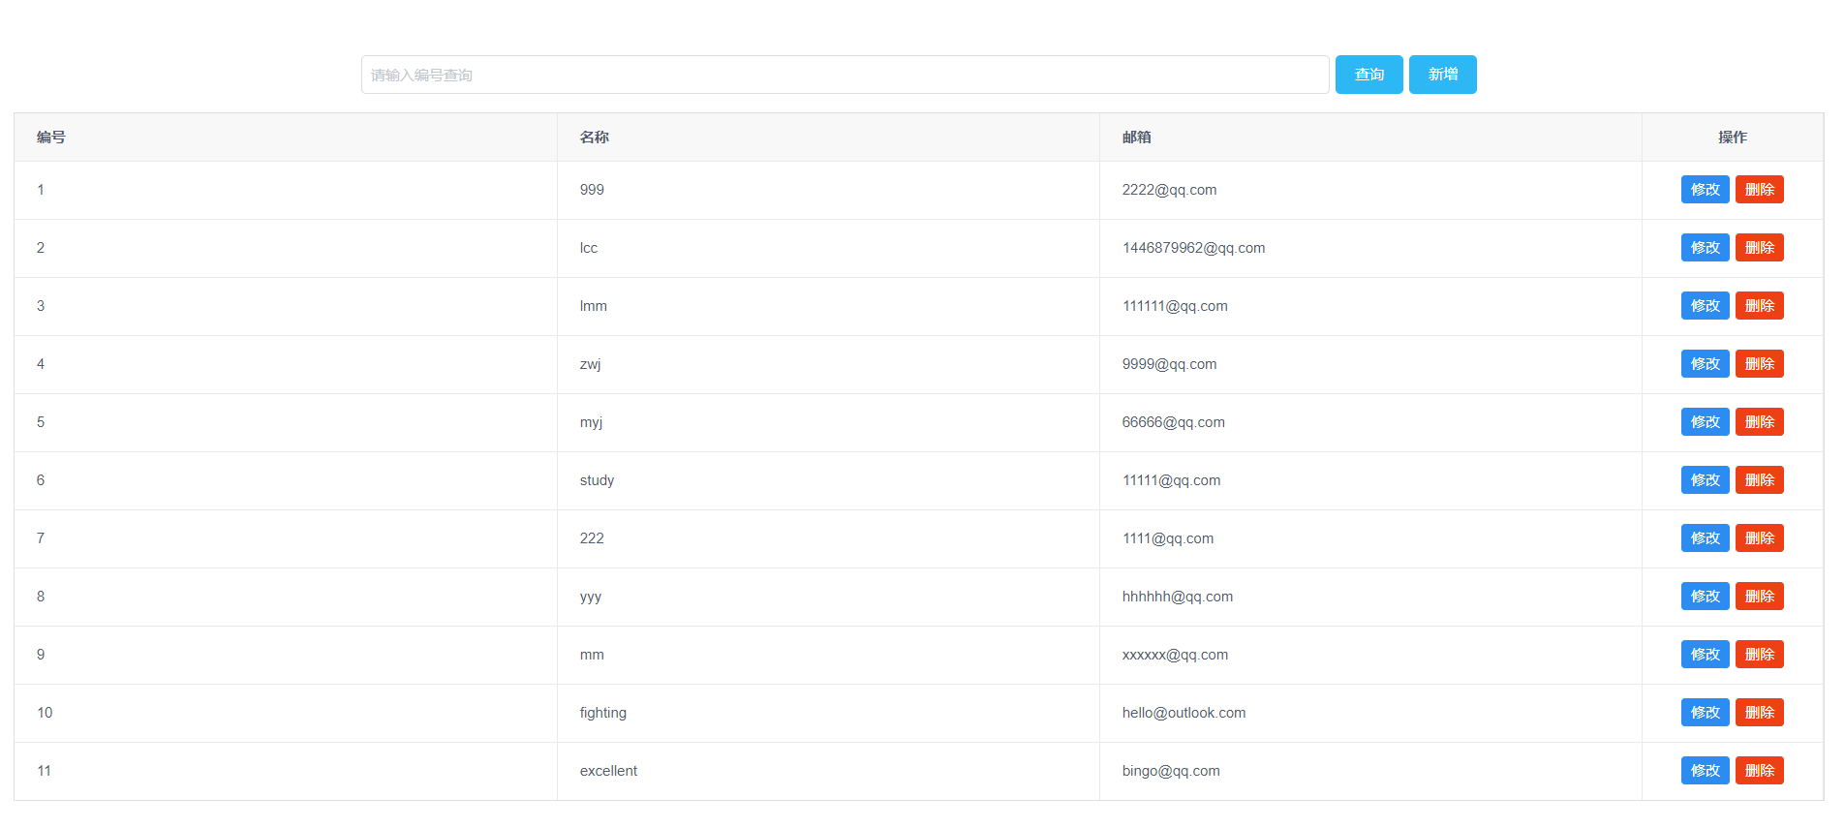Click 删除 for row 999
The height and width of the screenshot is (828, 1845).
(x=1759, y=190)
